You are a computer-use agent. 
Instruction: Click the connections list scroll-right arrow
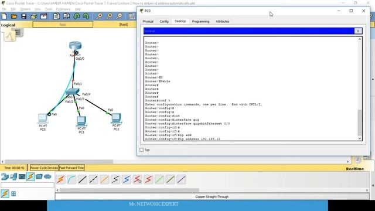pos(367,190)
